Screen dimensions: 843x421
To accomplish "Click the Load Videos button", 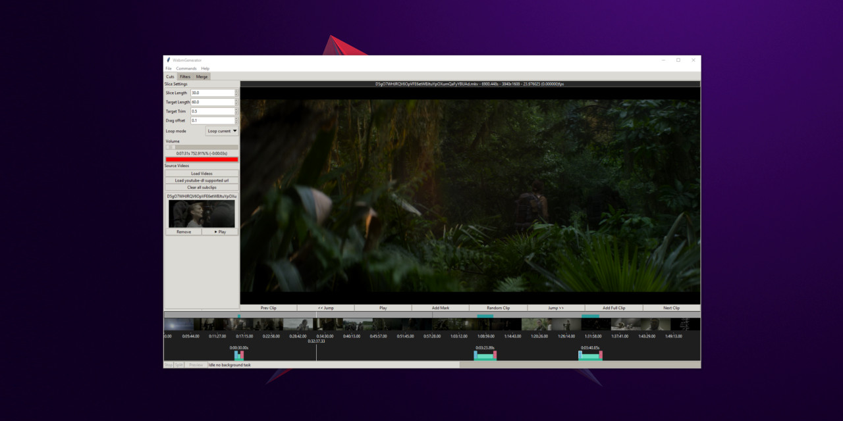I will (201, 173).
